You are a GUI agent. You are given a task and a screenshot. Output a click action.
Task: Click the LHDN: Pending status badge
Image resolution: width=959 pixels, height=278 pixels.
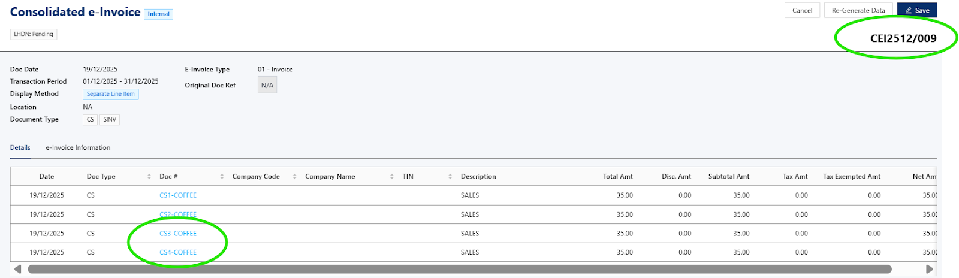coord(34,34)
